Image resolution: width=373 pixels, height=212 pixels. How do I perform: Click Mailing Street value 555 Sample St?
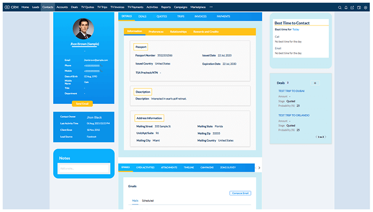pyautogui.click(x=163, y=126)
